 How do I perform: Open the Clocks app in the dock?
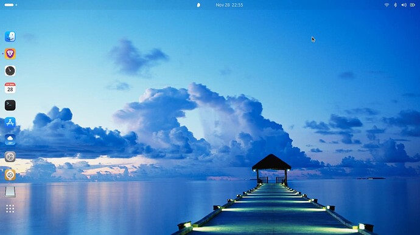(10, 71)
